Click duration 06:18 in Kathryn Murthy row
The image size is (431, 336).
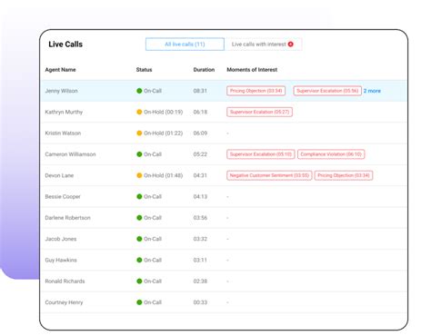point(200,112)
